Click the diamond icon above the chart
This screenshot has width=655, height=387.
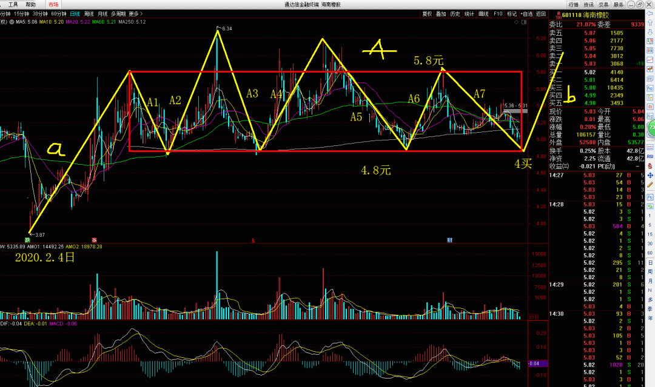(517, 22)
